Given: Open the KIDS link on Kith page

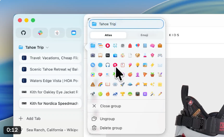Looking at the screenshot, I should [x=174, y=35].
